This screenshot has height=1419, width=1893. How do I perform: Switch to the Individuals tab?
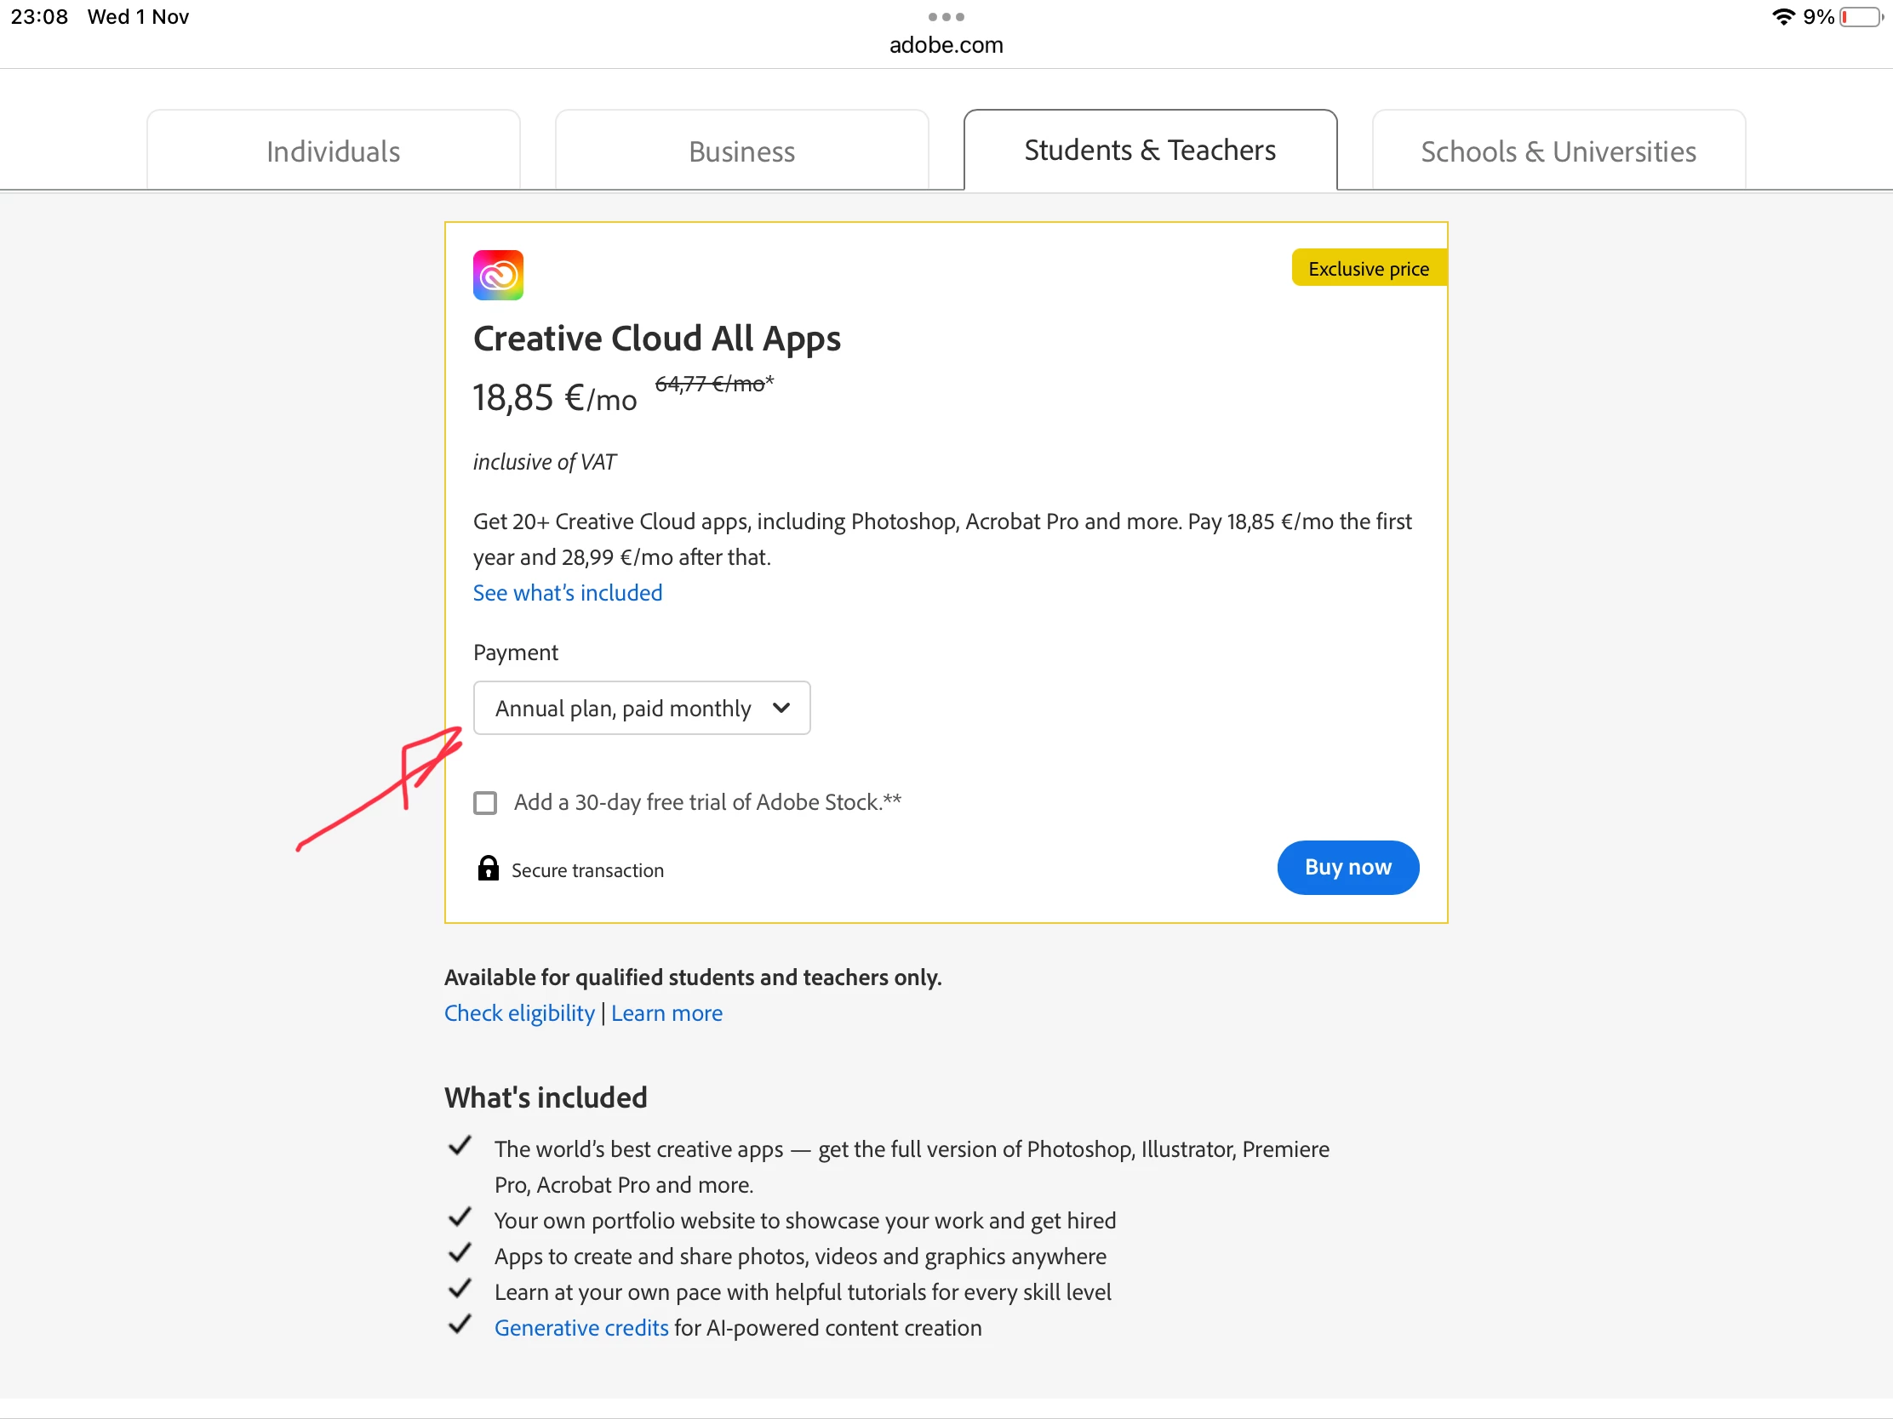(x=333, y=151)
